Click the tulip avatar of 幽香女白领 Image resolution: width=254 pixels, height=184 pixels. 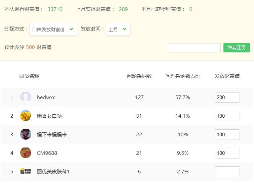click(x=26, y=116)
